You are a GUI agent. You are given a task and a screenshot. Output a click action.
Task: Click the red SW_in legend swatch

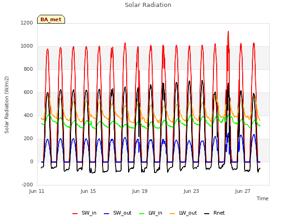[75, 214]
